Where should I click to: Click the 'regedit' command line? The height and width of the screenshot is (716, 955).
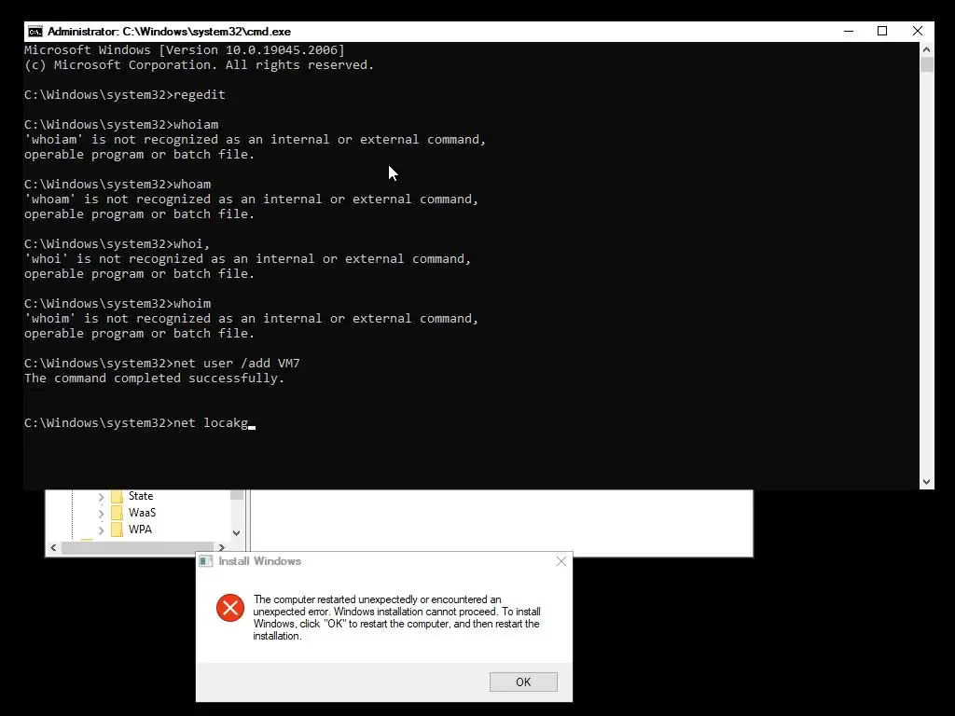click(x=125, y=94)
